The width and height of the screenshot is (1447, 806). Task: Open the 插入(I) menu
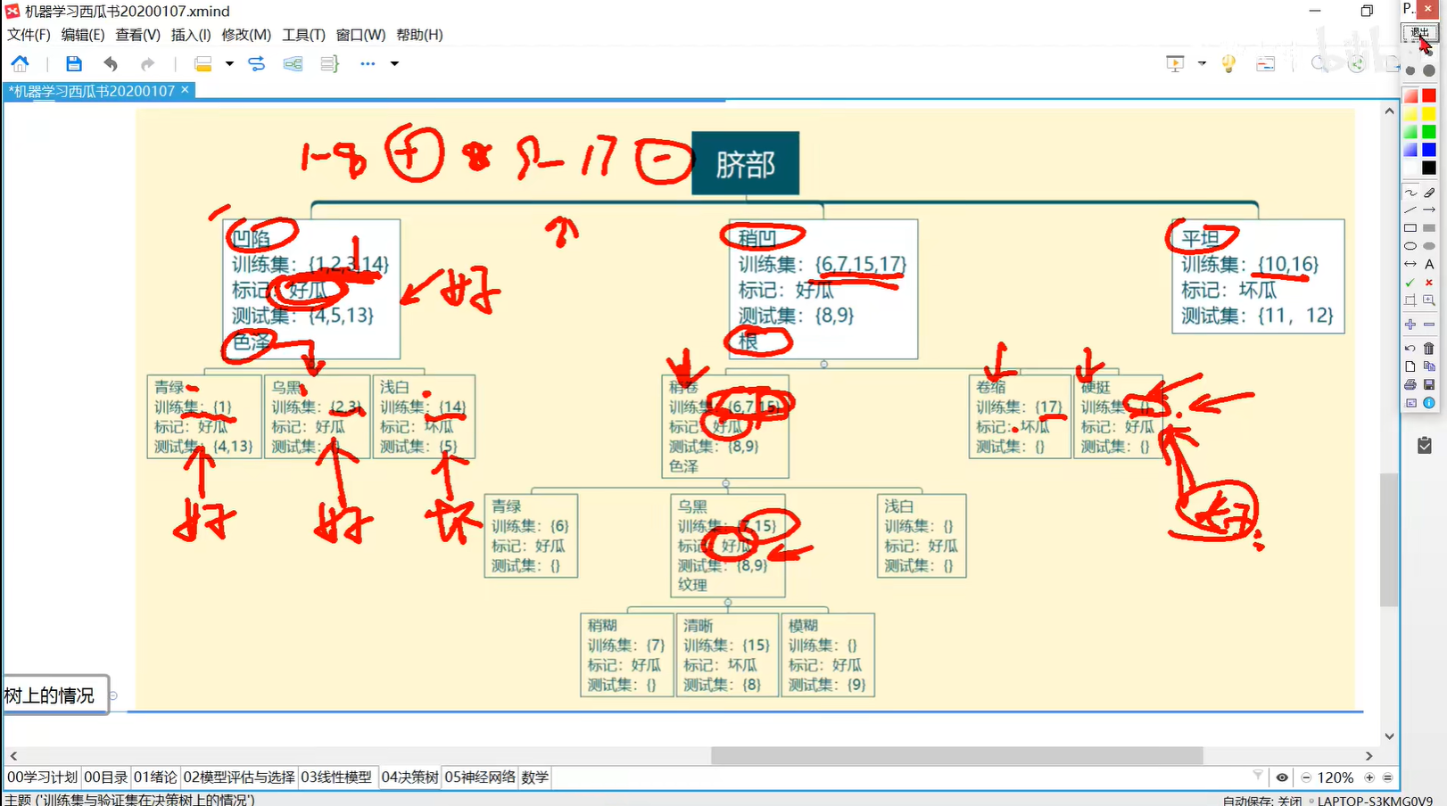[191, 35]
